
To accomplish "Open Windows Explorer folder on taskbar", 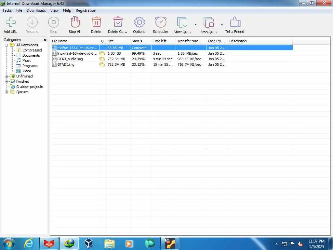I will point(109,243).
